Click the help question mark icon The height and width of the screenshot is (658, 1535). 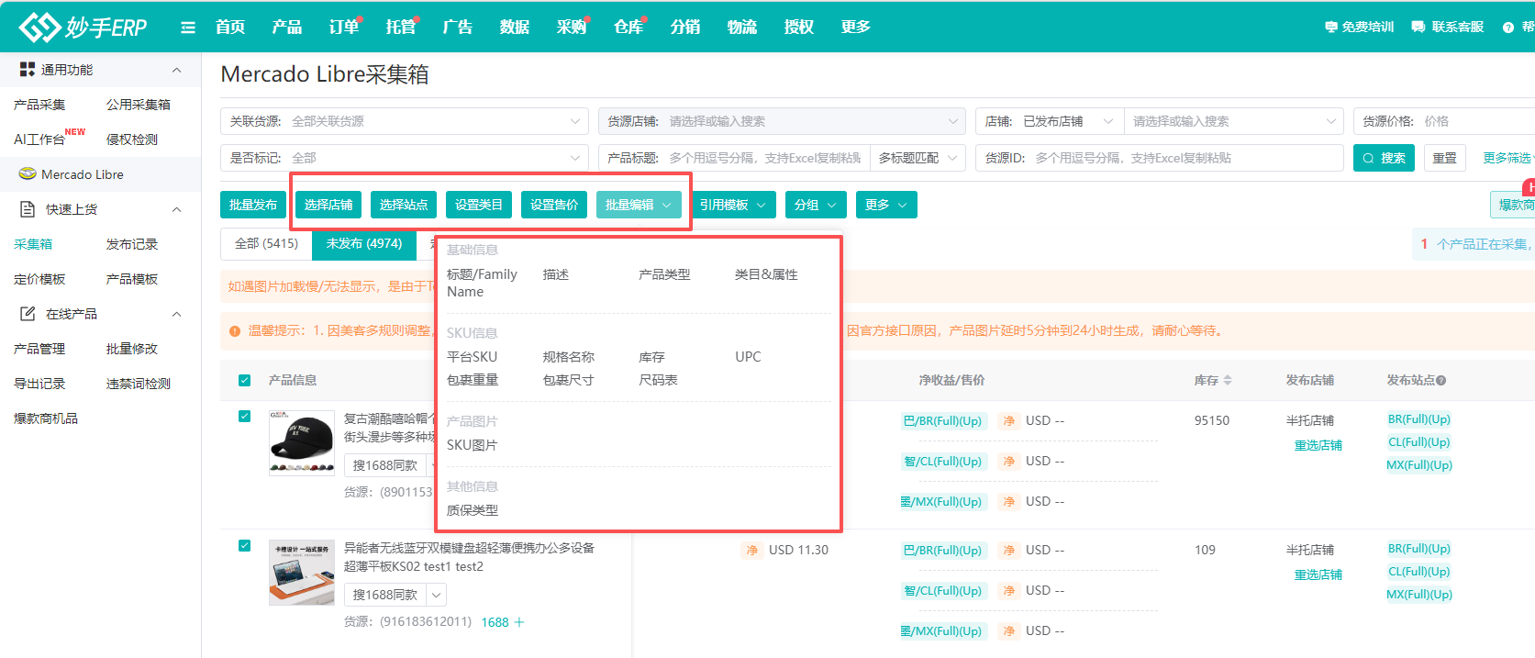(x=1508, y=28)
